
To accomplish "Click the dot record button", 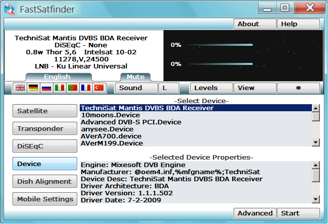I will tap(298, 88).
